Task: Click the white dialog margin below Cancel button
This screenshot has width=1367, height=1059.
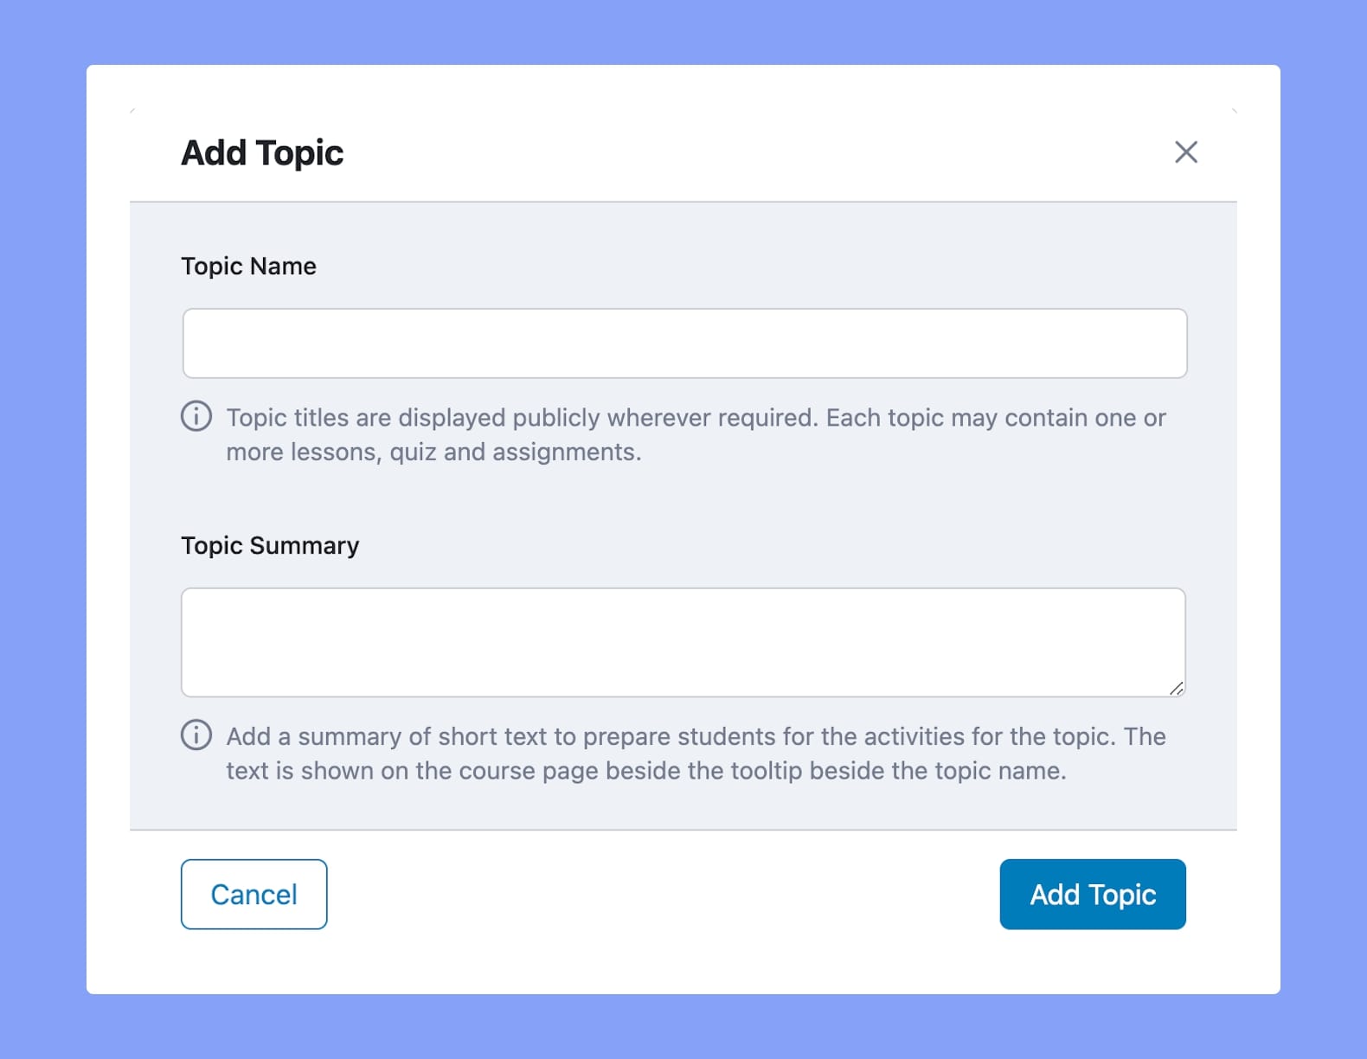Action: [x=254, y=960]
